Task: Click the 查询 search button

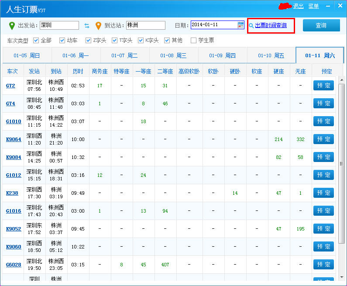Action: (321, 25)
